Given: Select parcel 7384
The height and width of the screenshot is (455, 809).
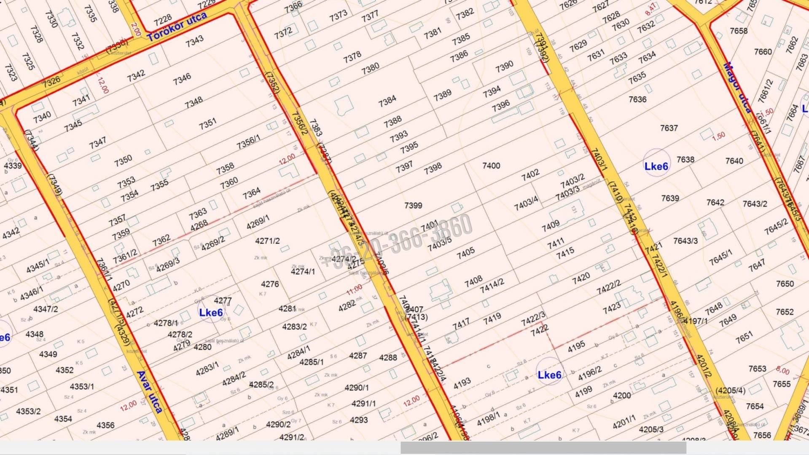Looking at the screenshot, I should [387, 101].
